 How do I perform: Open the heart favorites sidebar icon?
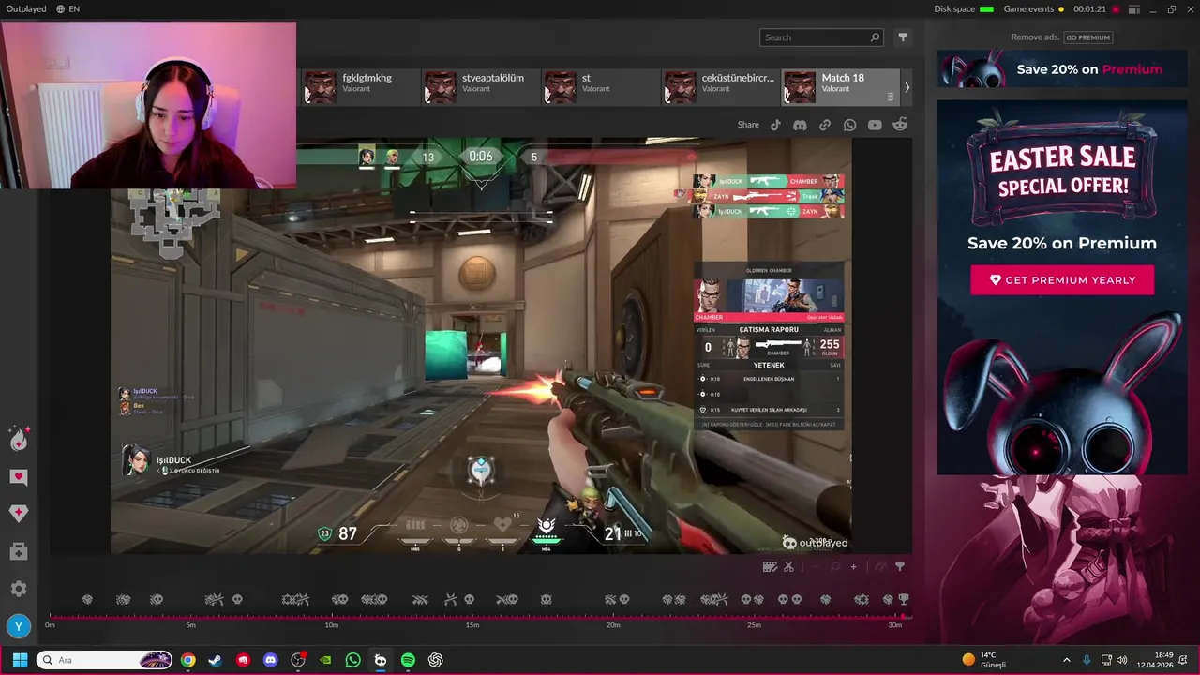point(19,477)
